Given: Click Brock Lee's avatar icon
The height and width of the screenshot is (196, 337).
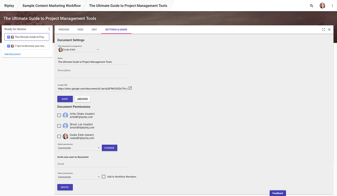Looking at the screenshot, I should 65,126.
